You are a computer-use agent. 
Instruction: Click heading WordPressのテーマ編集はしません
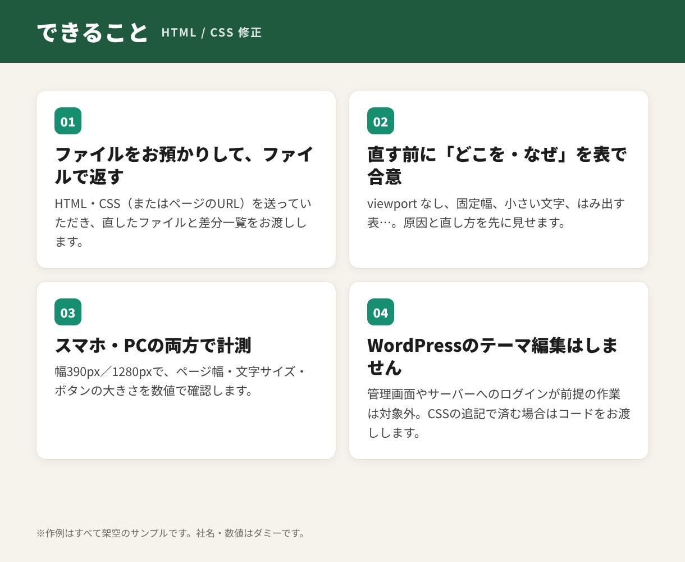tap(493, 356)
